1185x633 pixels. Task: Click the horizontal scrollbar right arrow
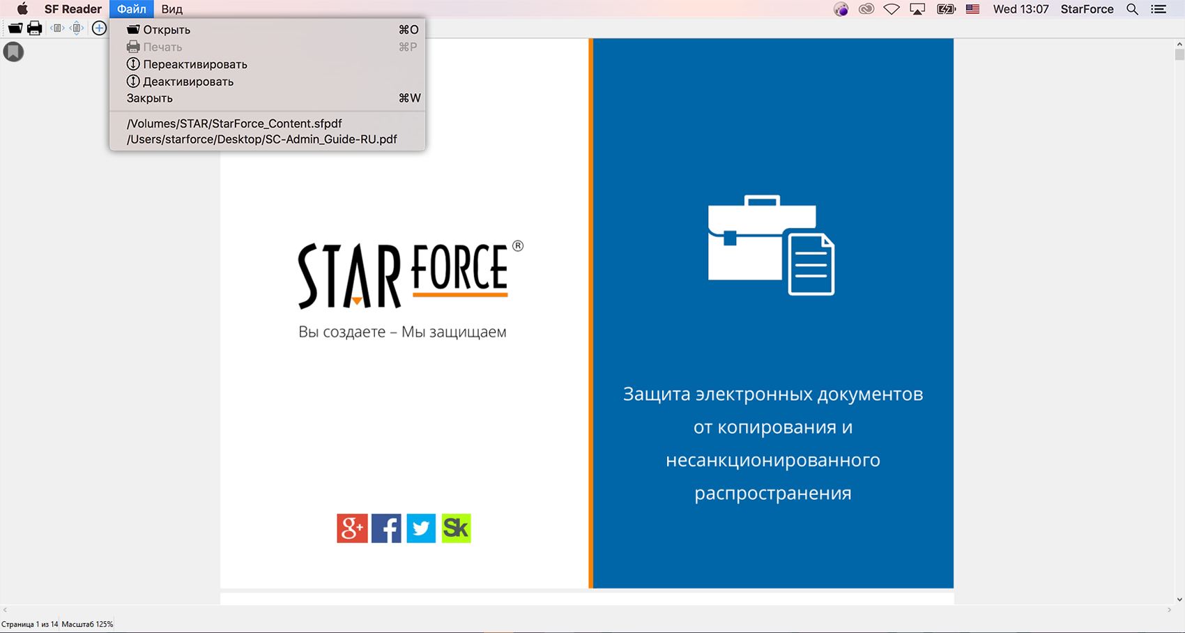(x=1169, y=610)
